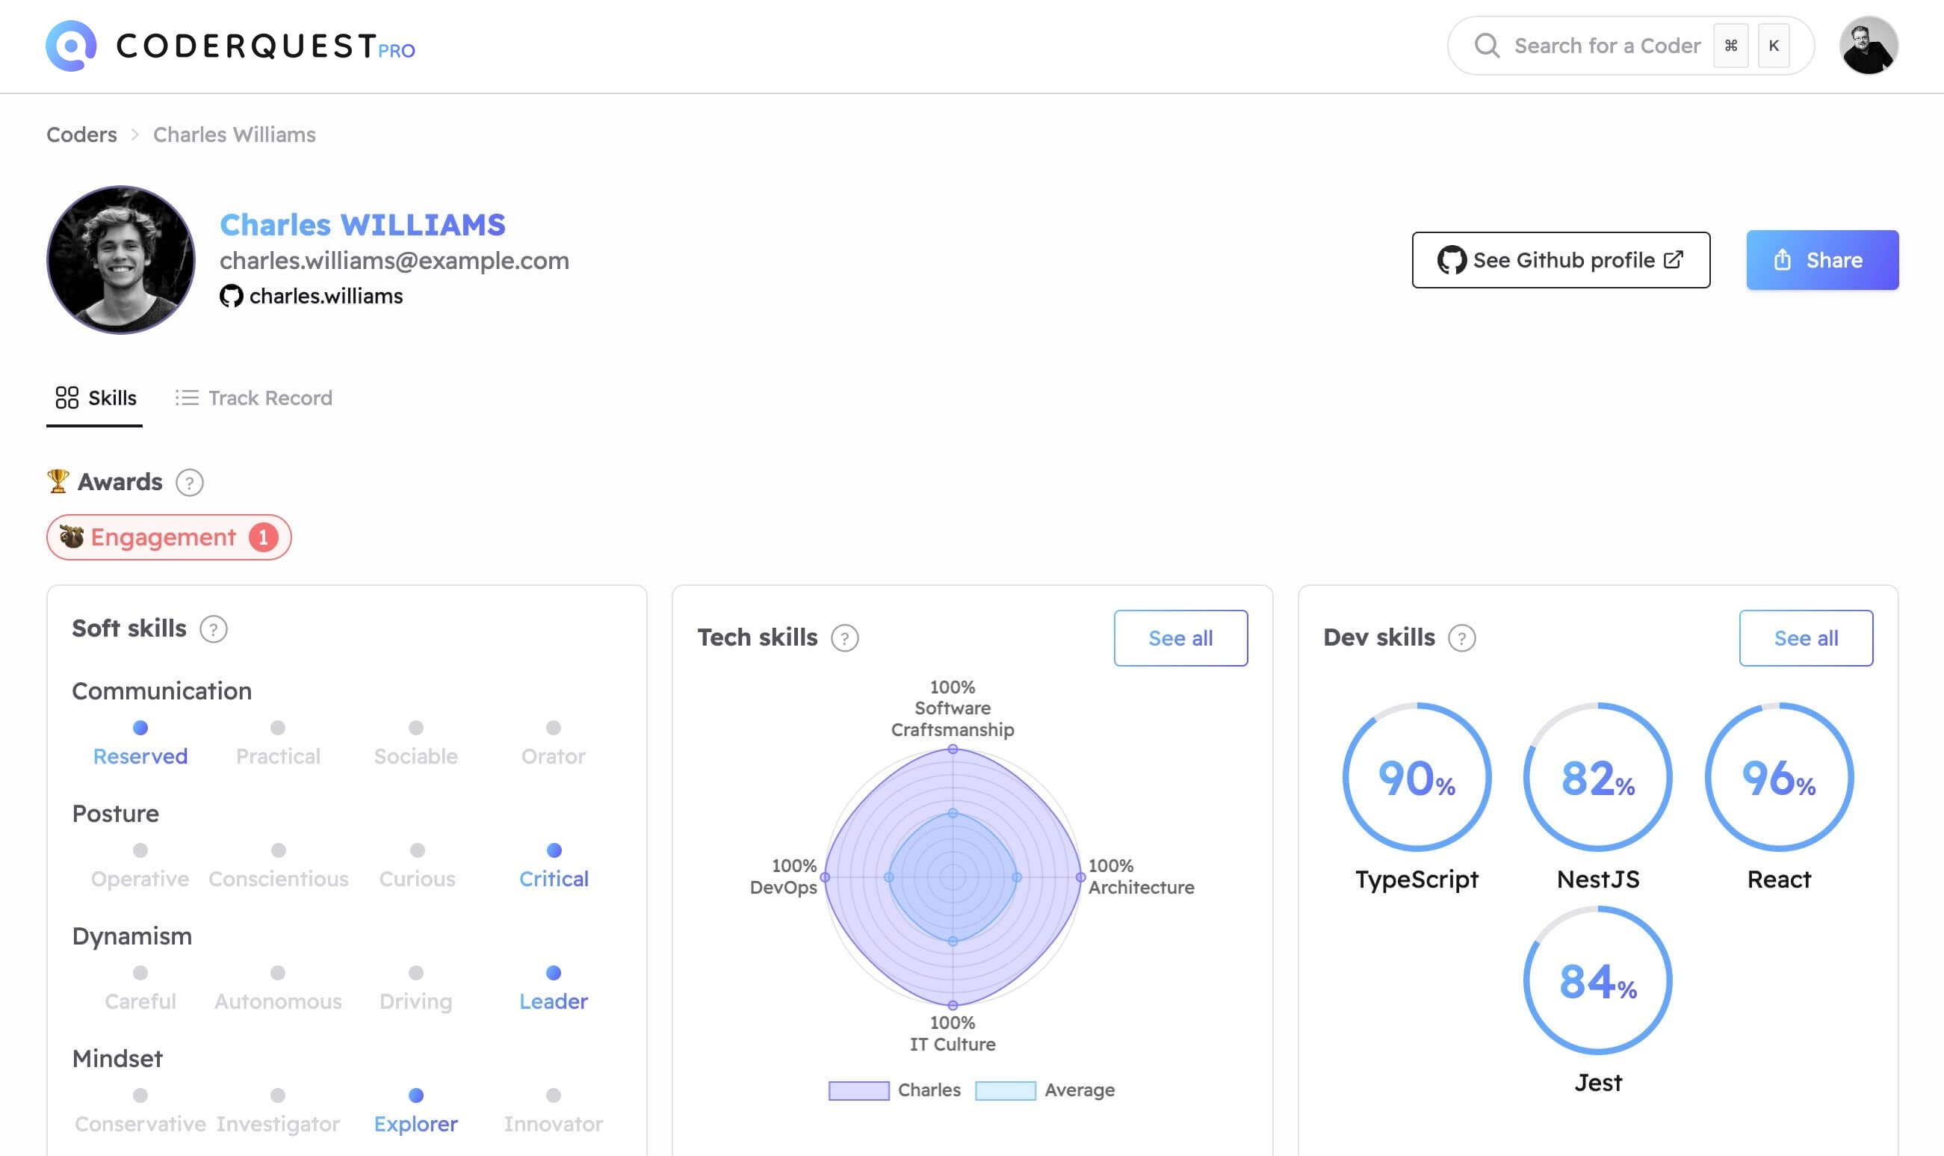The width and height of the screenshot is (1944, 1156).
Task: Click the share arrow icon on the Share button
Action: click(1783, 259)
